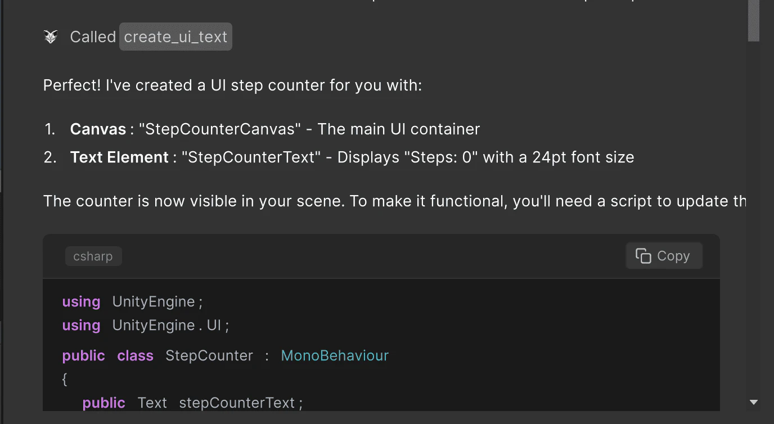Click the vertical scrollbar thumb
Viewport: 774px width, 424px height.
click(754, 20)
